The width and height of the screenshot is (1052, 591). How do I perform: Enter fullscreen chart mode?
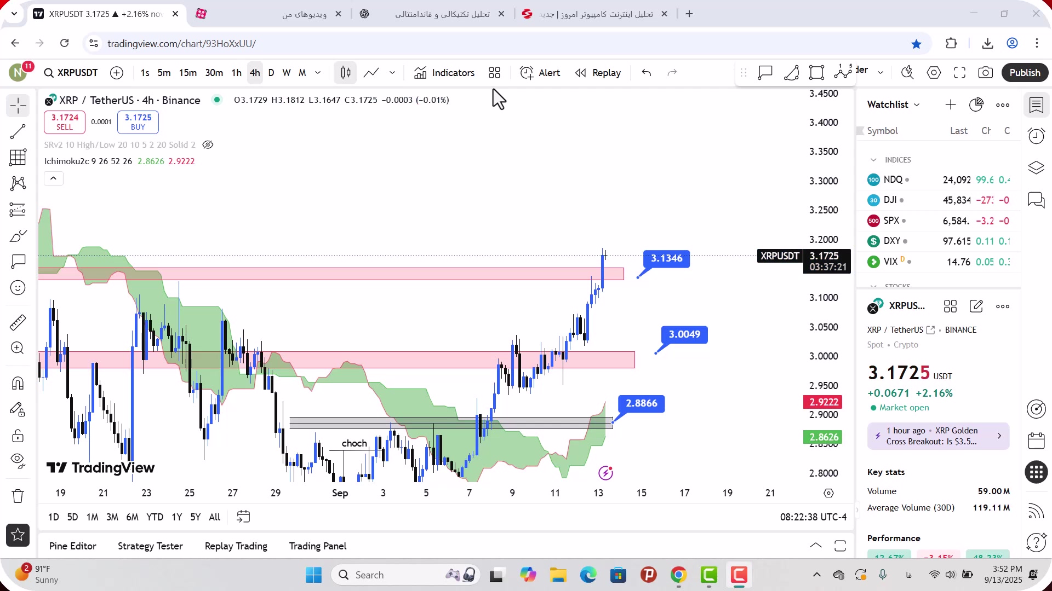(960, 73)
